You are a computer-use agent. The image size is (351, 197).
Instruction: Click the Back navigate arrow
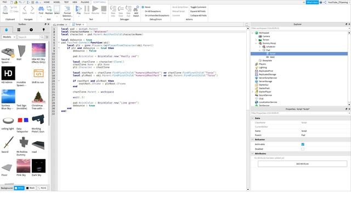pos(25,10)
